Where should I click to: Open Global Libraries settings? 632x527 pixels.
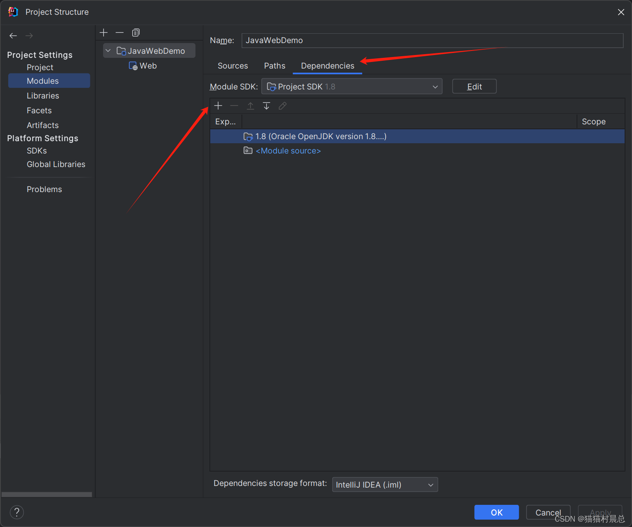pyautogui.click(x=56, y=164)
